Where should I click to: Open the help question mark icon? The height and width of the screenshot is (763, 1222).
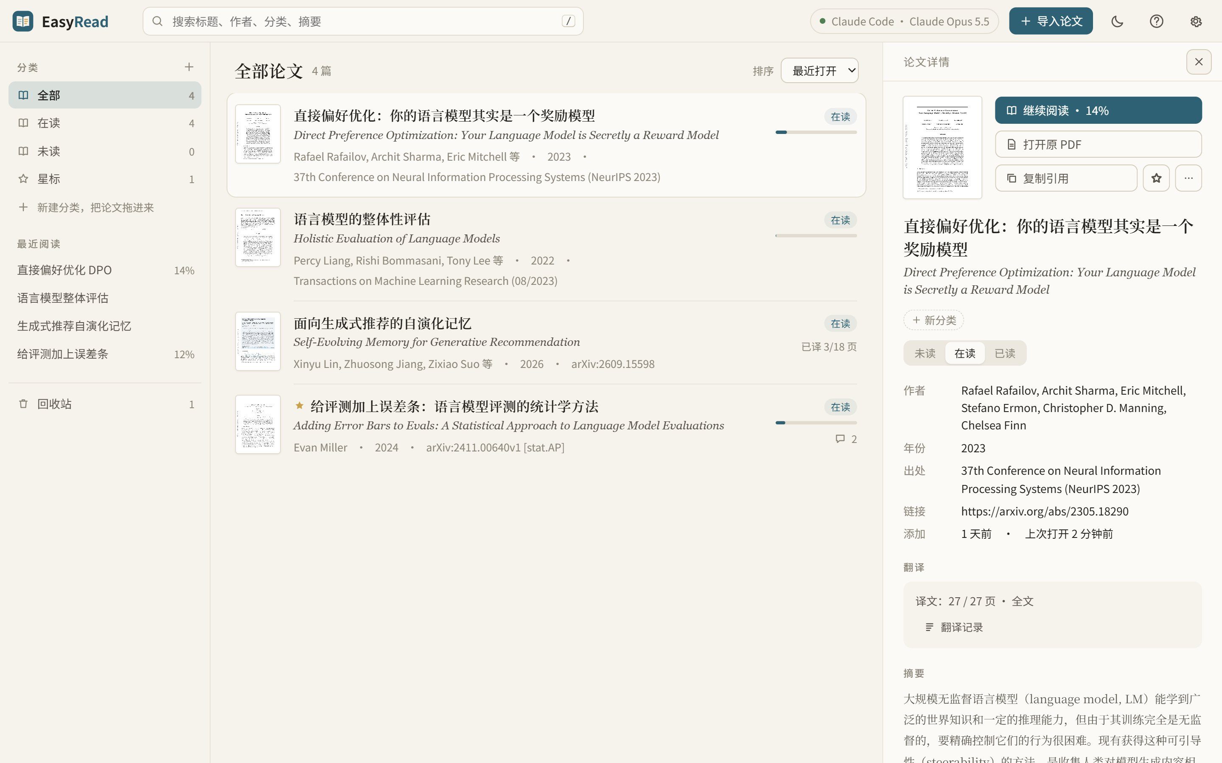tap(1156, 21)
